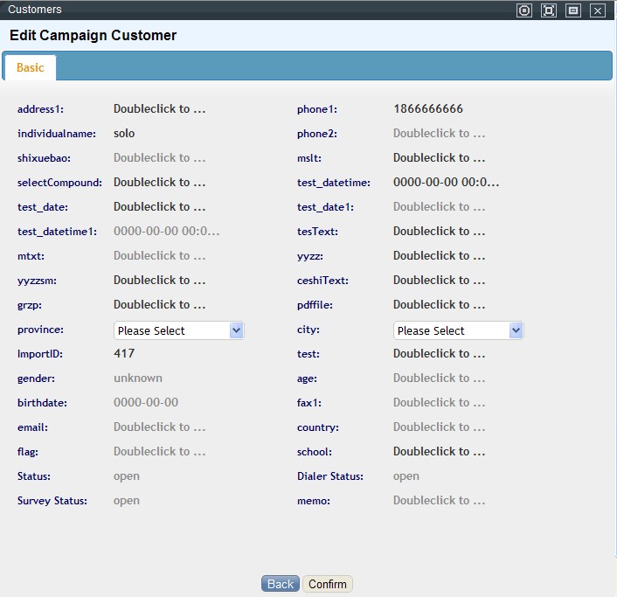Click the individualname value solo
Image resolution: width=617 pixels, height=597 pixels.
pyautogui.click(x=124, y=134)
